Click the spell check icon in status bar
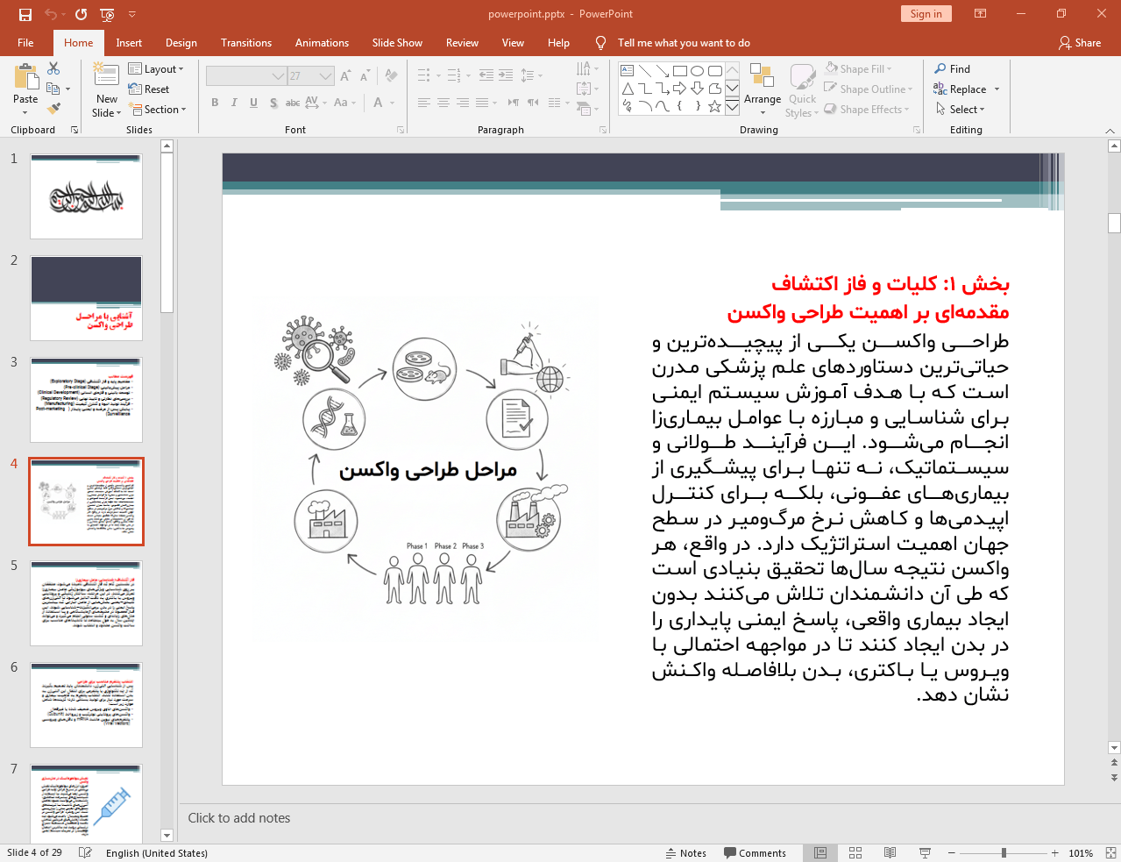The image size is (1121, 862). (x=85, y=852)
